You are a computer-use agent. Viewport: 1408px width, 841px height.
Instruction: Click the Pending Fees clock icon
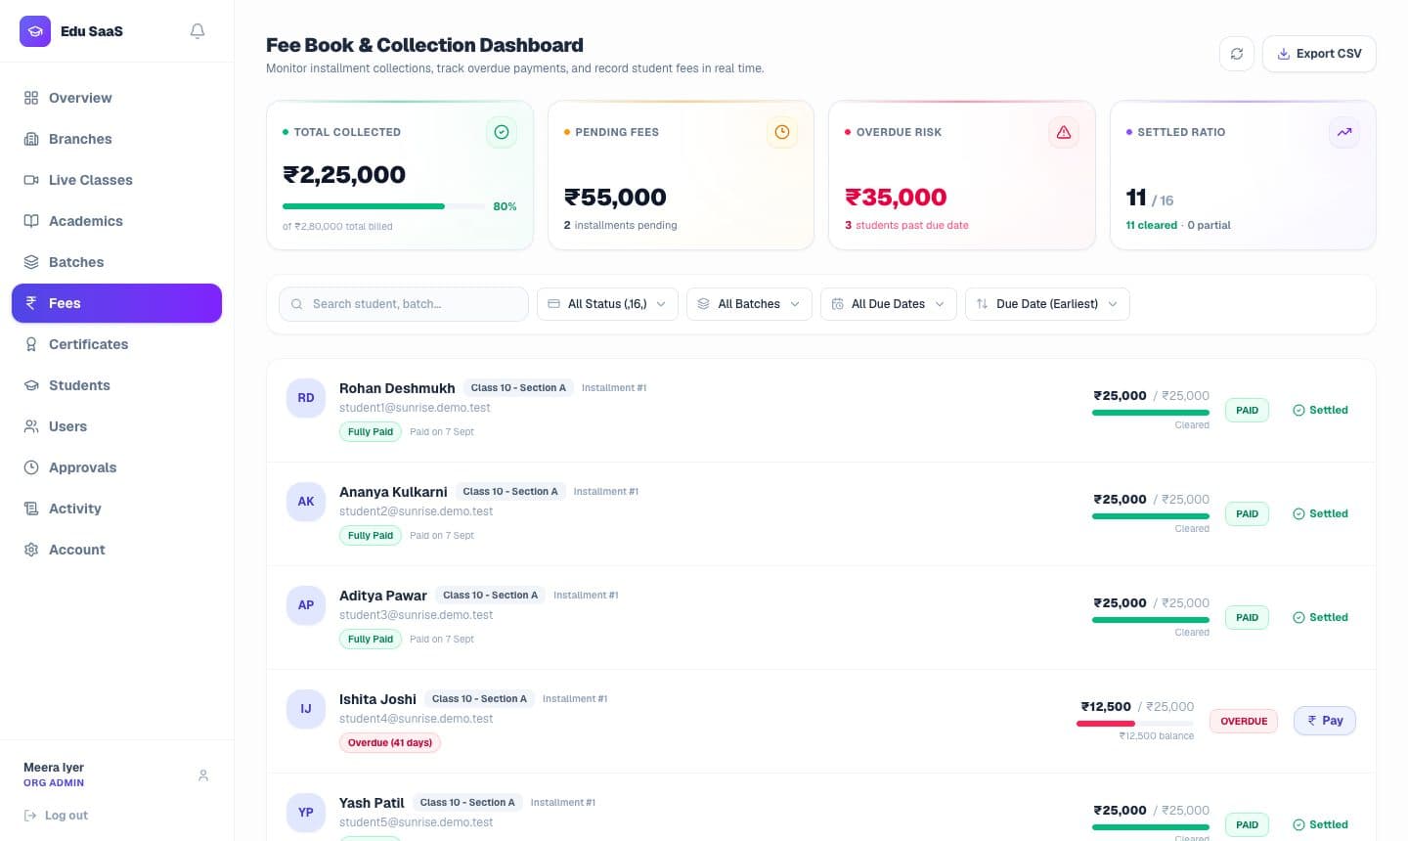click(782, 132)
